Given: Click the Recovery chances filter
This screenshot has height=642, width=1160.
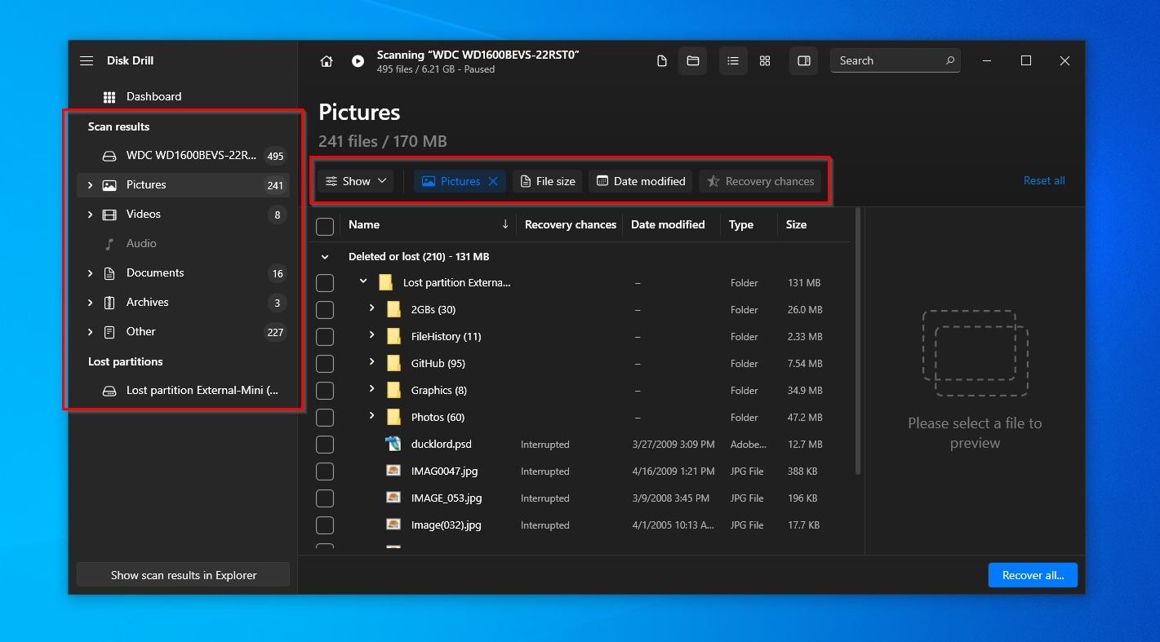Looking at the screenshot, I should (760, 181).
